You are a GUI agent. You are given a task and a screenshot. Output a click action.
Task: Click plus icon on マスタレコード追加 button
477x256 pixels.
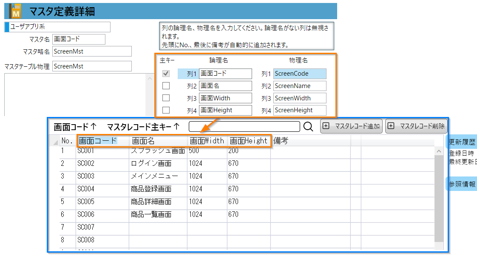pos(326,126)
